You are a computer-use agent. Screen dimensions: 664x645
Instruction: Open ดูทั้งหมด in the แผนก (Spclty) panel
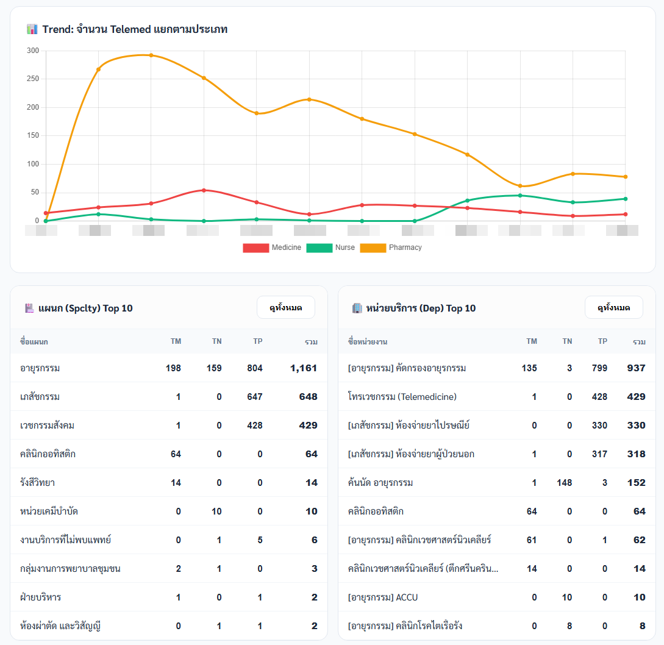click(286, 307)
